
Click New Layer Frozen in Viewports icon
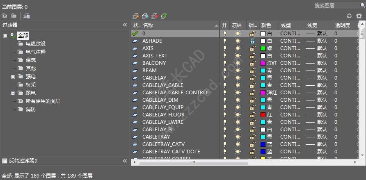[145, 16]
